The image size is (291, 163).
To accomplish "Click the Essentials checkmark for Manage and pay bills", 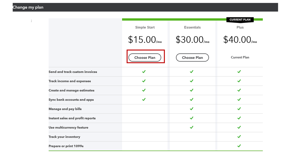I will [x=191, y=109].
